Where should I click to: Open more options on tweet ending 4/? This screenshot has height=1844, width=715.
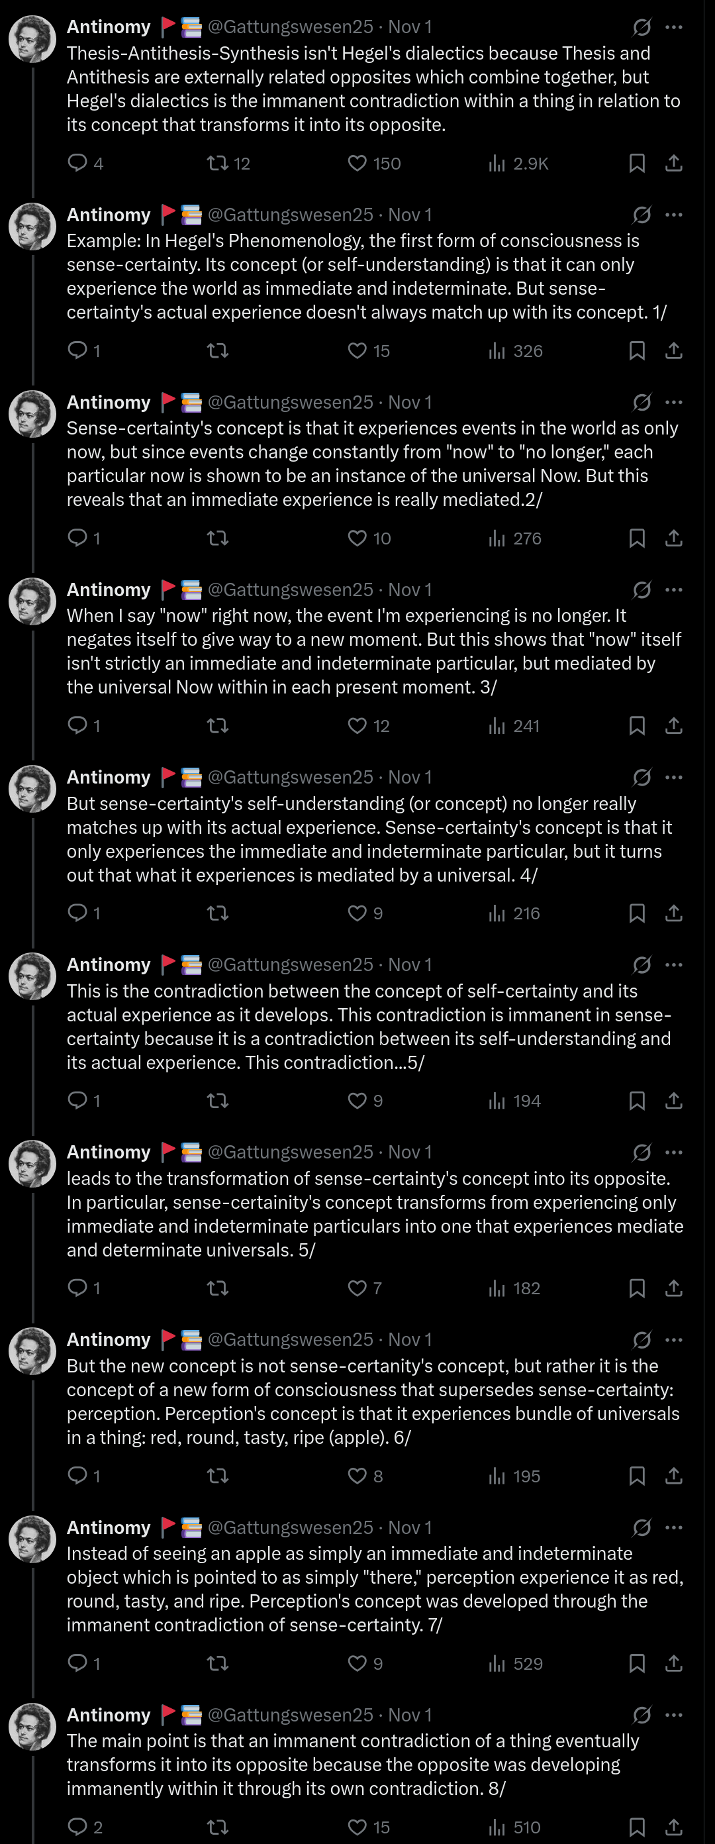(673, 778)
